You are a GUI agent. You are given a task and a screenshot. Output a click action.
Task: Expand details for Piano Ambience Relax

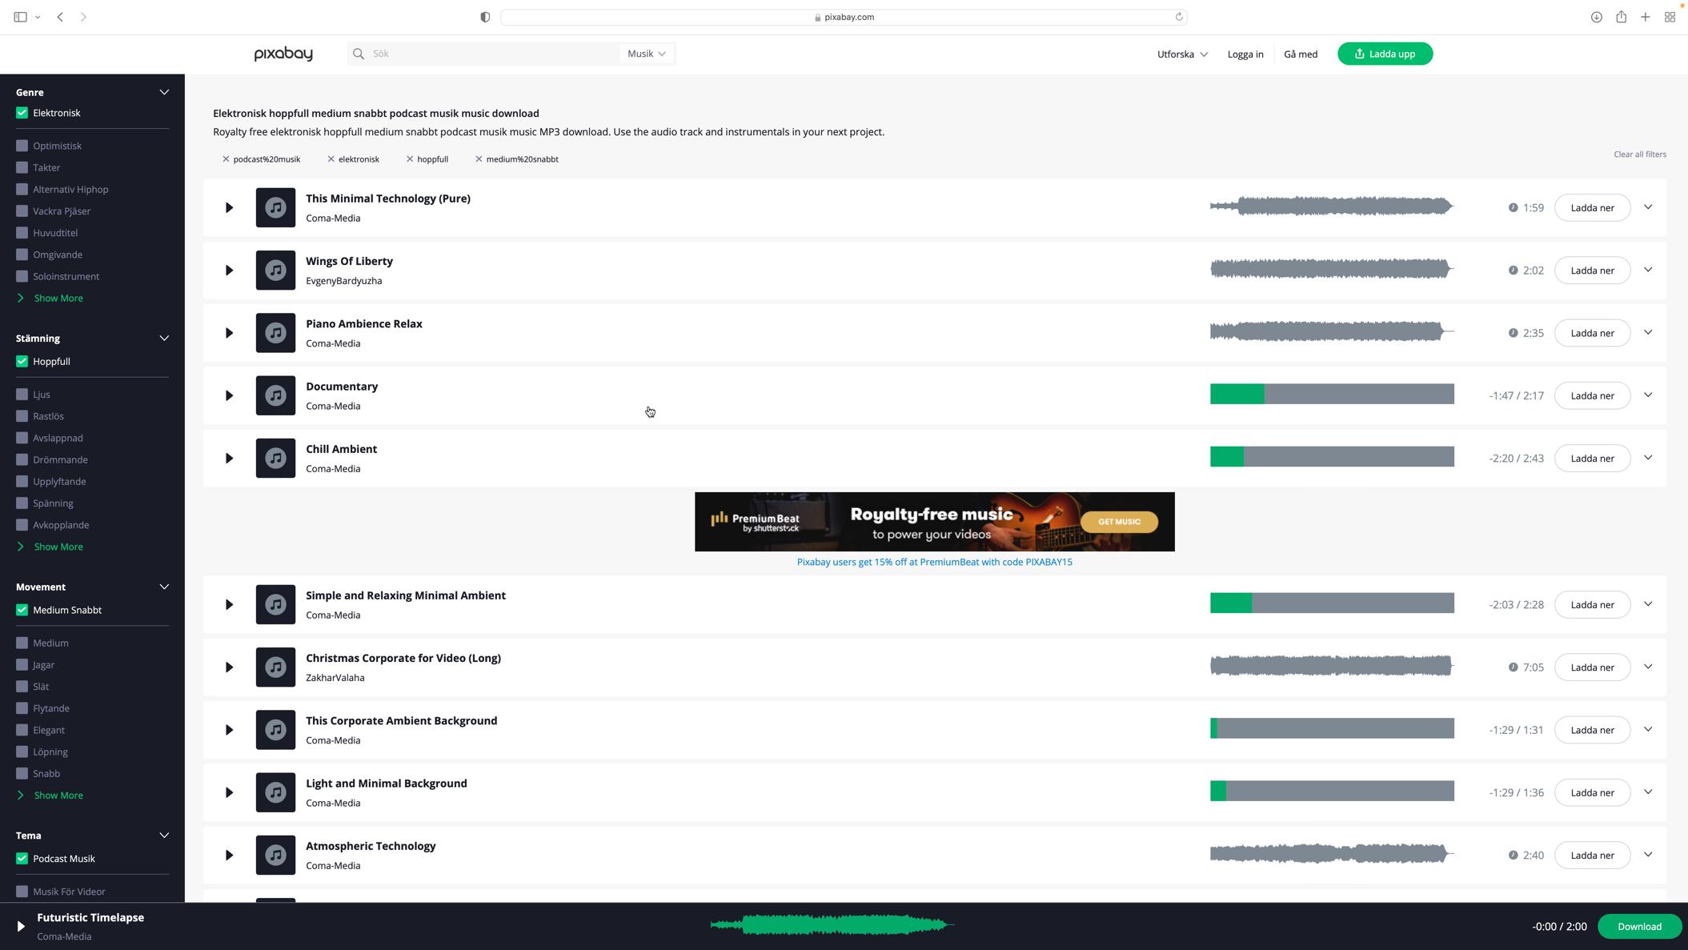1647,332
